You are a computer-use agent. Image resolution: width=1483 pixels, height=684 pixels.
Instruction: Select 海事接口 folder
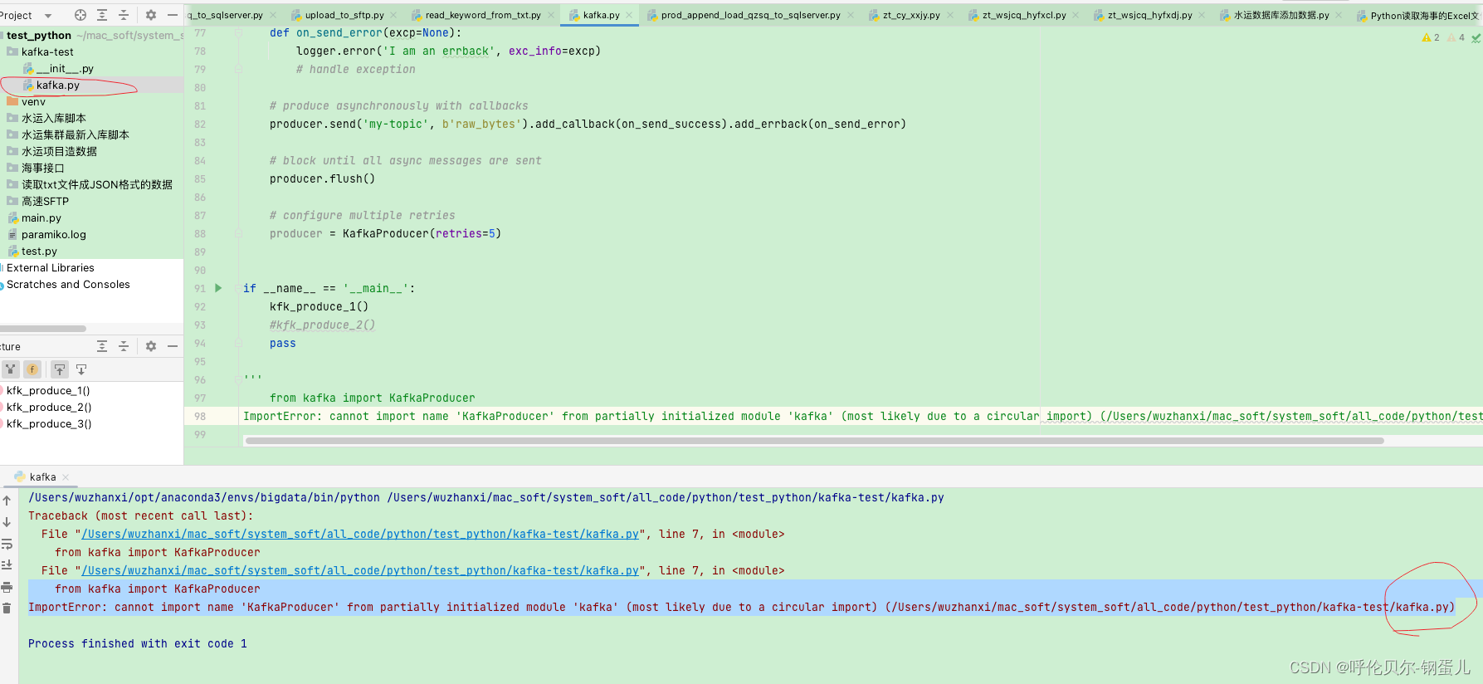[42, 168]
